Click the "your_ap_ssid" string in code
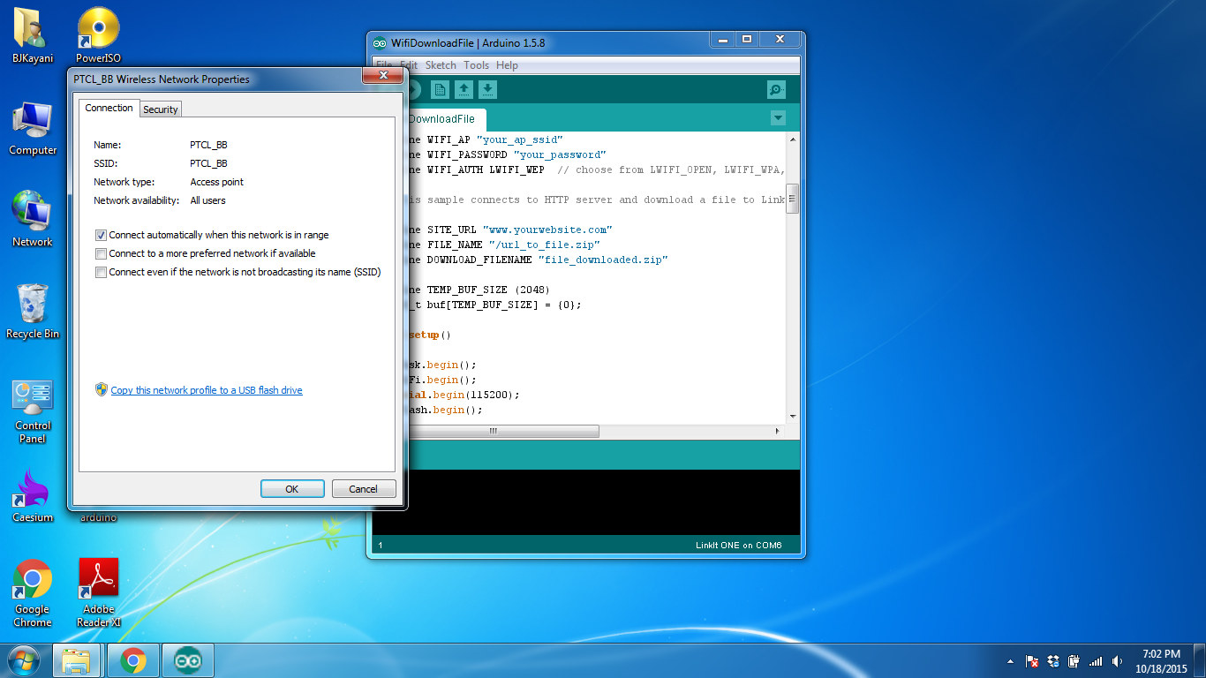 (519, 139)
